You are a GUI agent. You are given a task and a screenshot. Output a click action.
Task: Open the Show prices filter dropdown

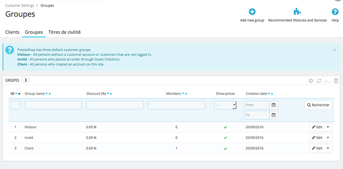[225, 105]
